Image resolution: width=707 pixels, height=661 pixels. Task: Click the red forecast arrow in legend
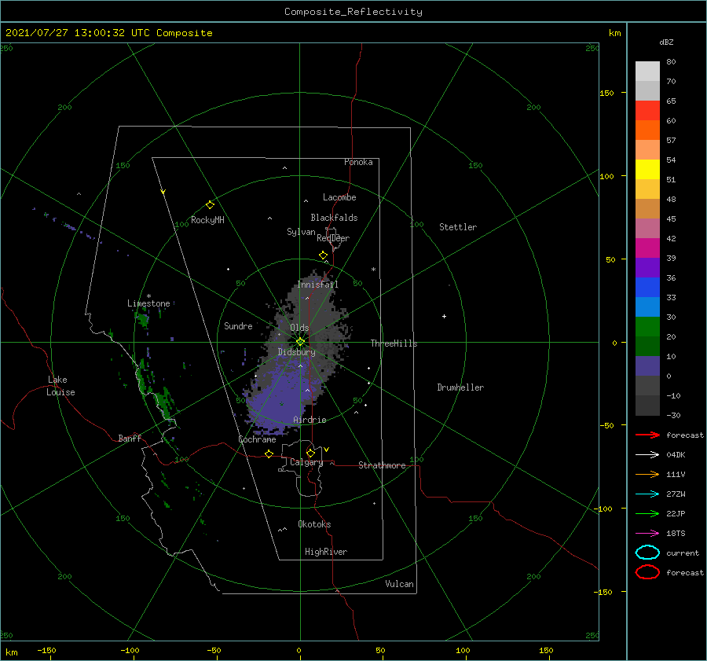click(647, 435)
